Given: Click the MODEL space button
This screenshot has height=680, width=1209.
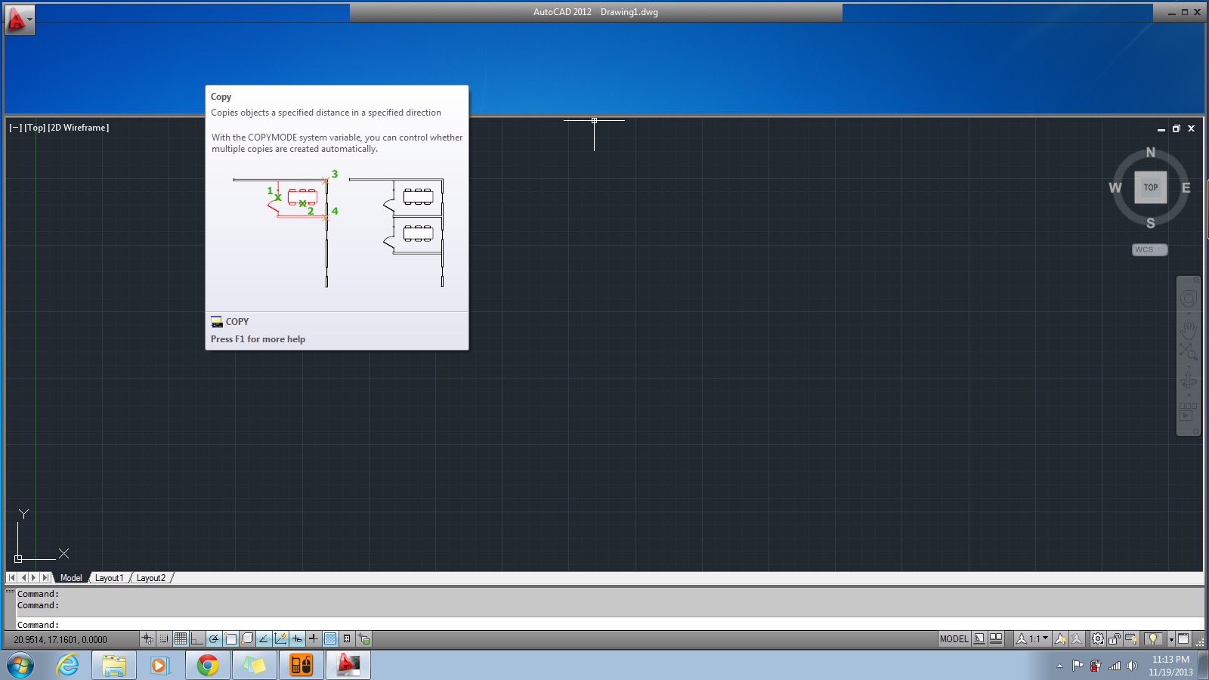Looking at the screenshot, I should coord(954,638).
